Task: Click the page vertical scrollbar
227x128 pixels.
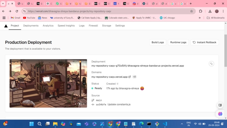Action: click(x=226, y=51)
